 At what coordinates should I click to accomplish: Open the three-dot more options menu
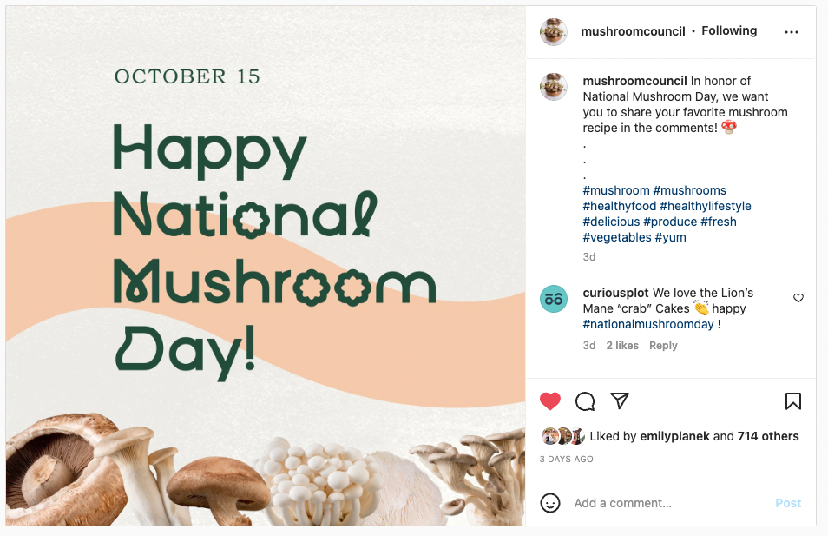tap(791, 32)
